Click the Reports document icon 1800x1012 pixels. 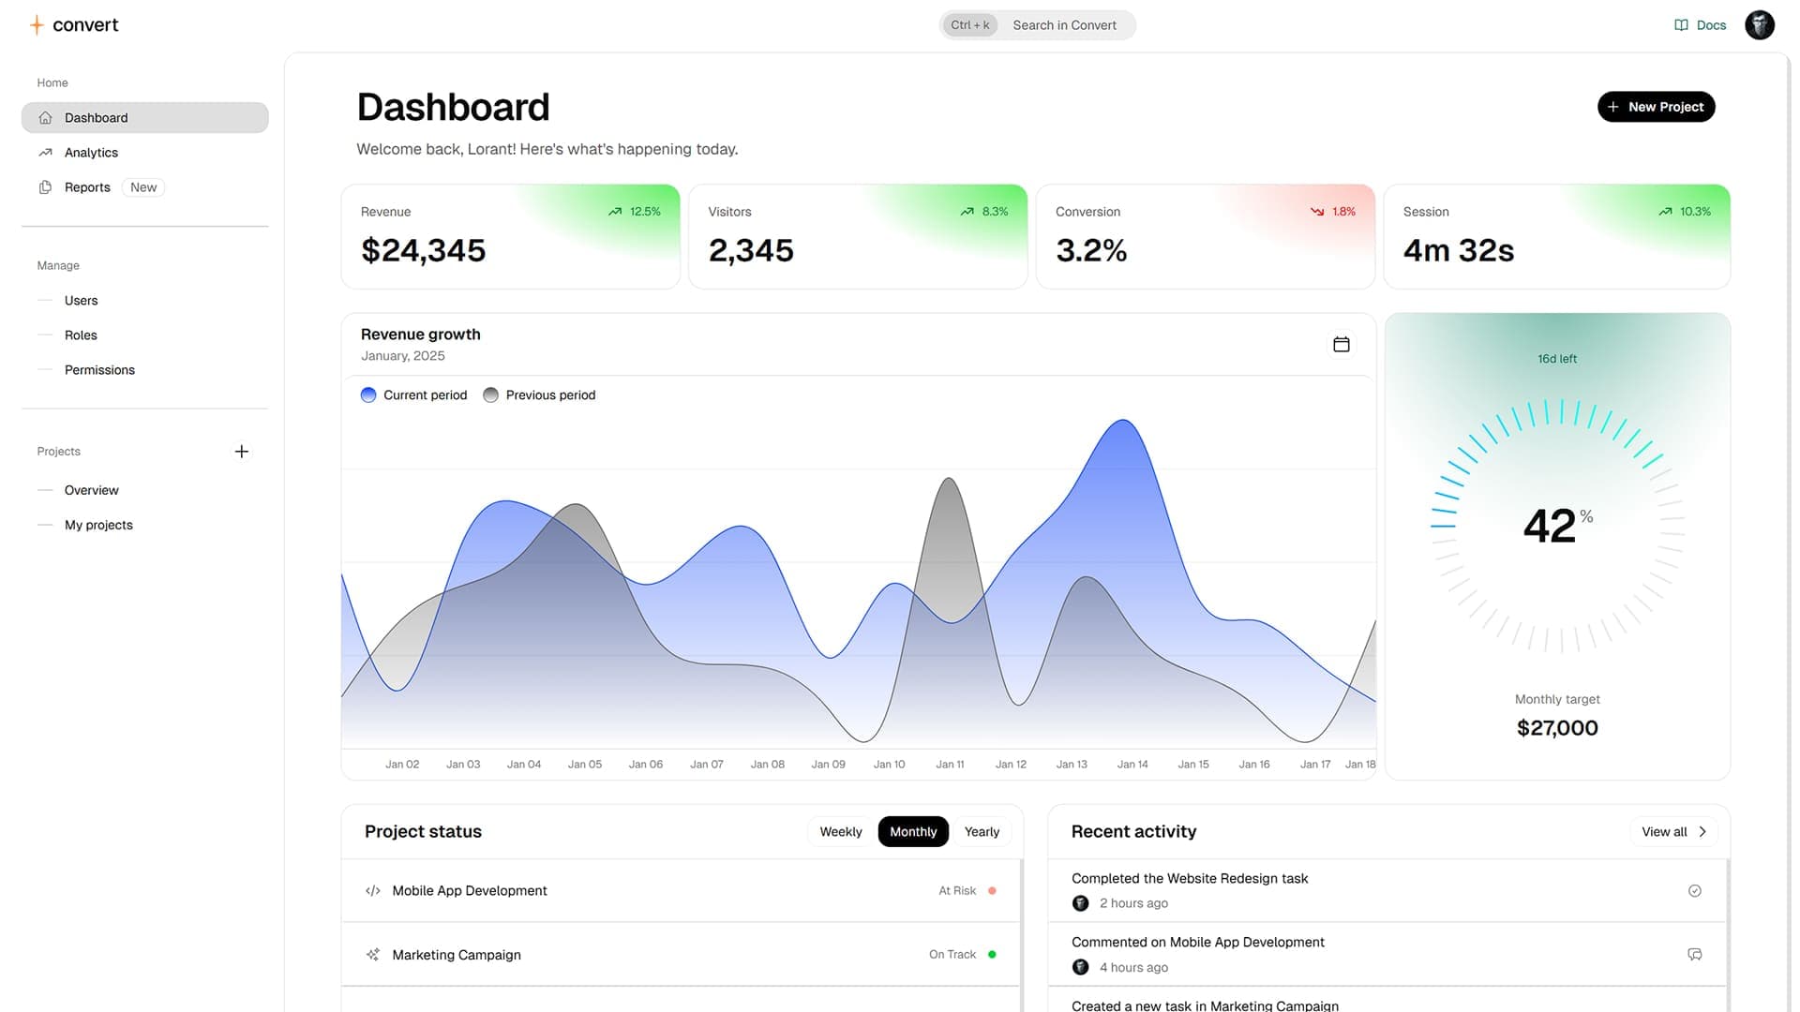tap(45, 186)
